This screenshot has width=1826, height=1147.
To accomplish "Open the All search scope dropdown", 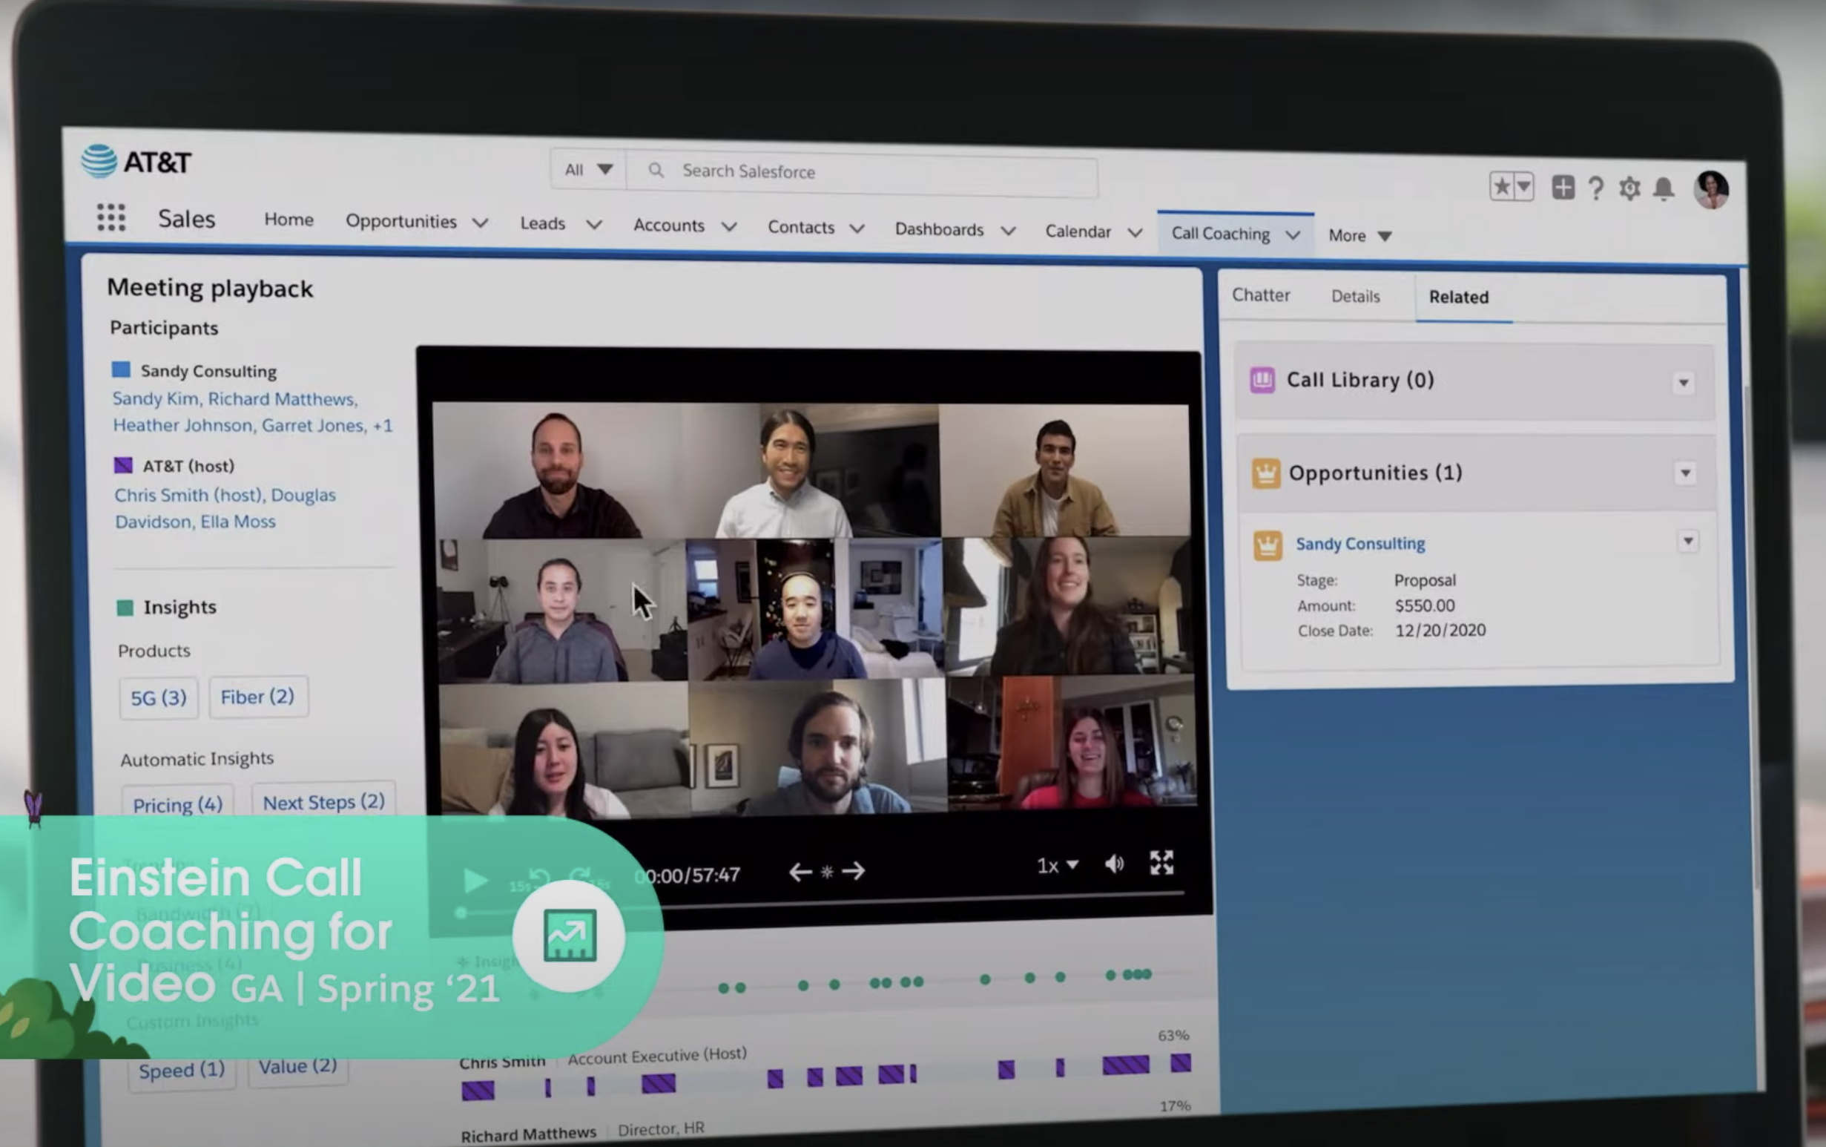I will click(x=587, y=169).
